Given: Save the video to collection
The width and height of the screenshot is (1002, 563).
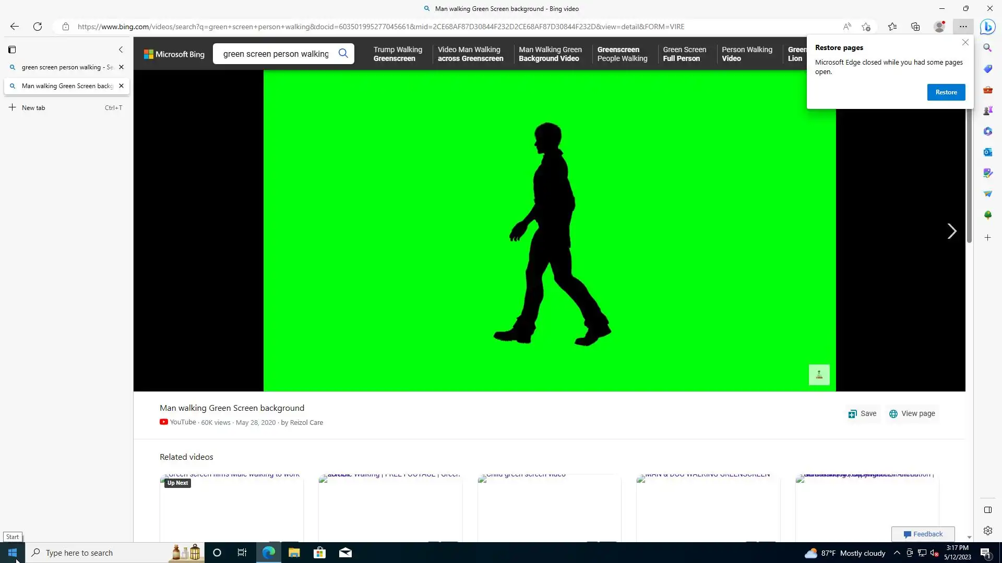Looking at the screenshot, I should pos(862,413).
